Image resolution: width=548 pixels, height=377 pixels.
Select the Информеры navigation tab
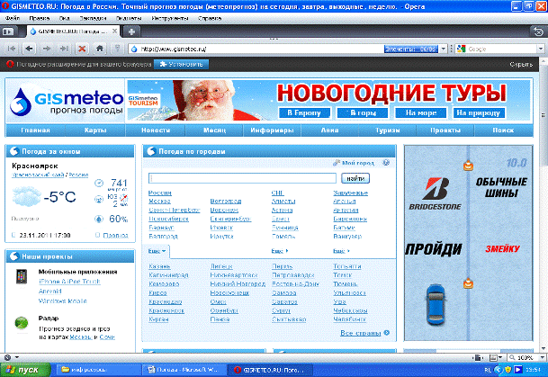pos(272,130)
